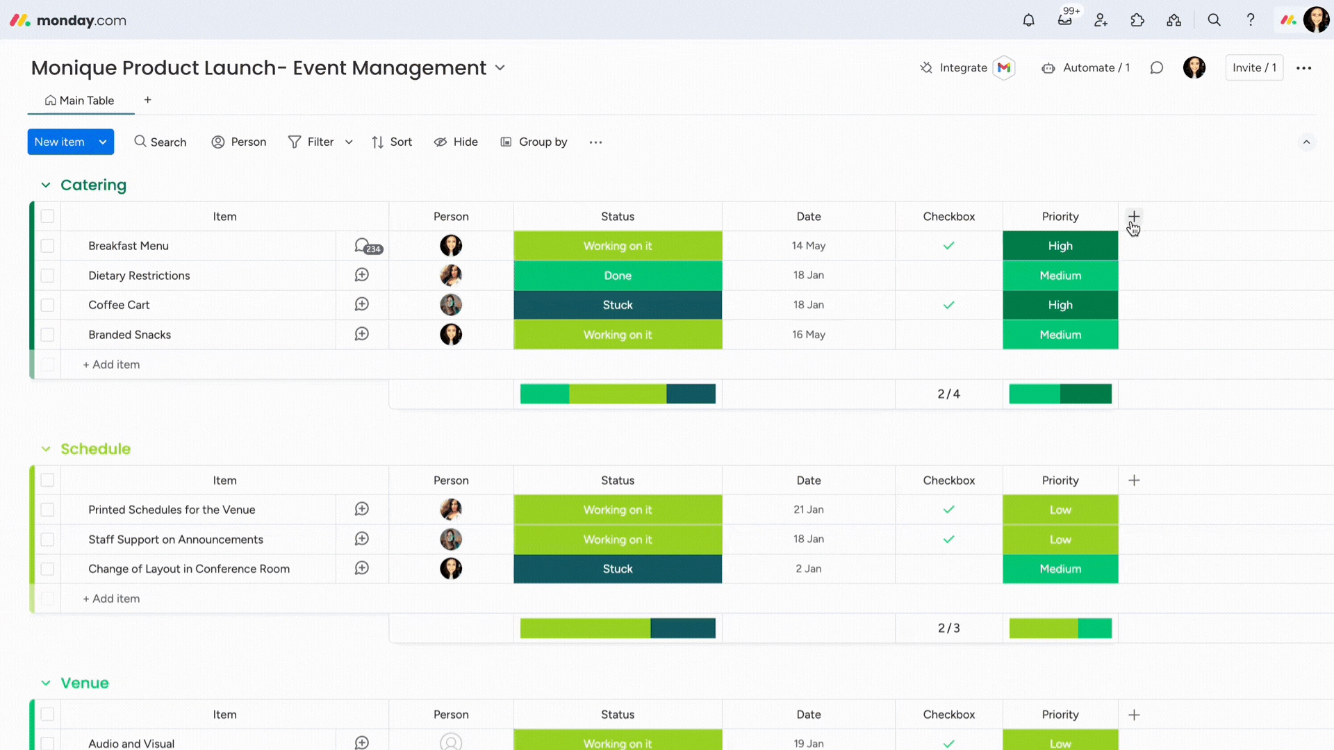Screen dimensions: 1334x750
Task: Open board options three-dot menu
Action: click(1303, 68)
